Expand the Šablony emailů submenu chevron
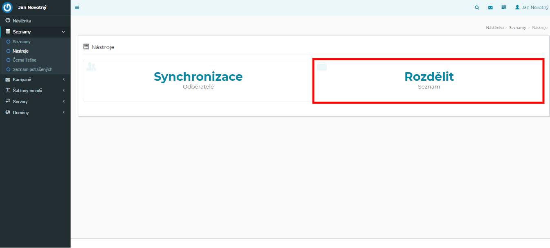550x248 pixels. point(64,91)
